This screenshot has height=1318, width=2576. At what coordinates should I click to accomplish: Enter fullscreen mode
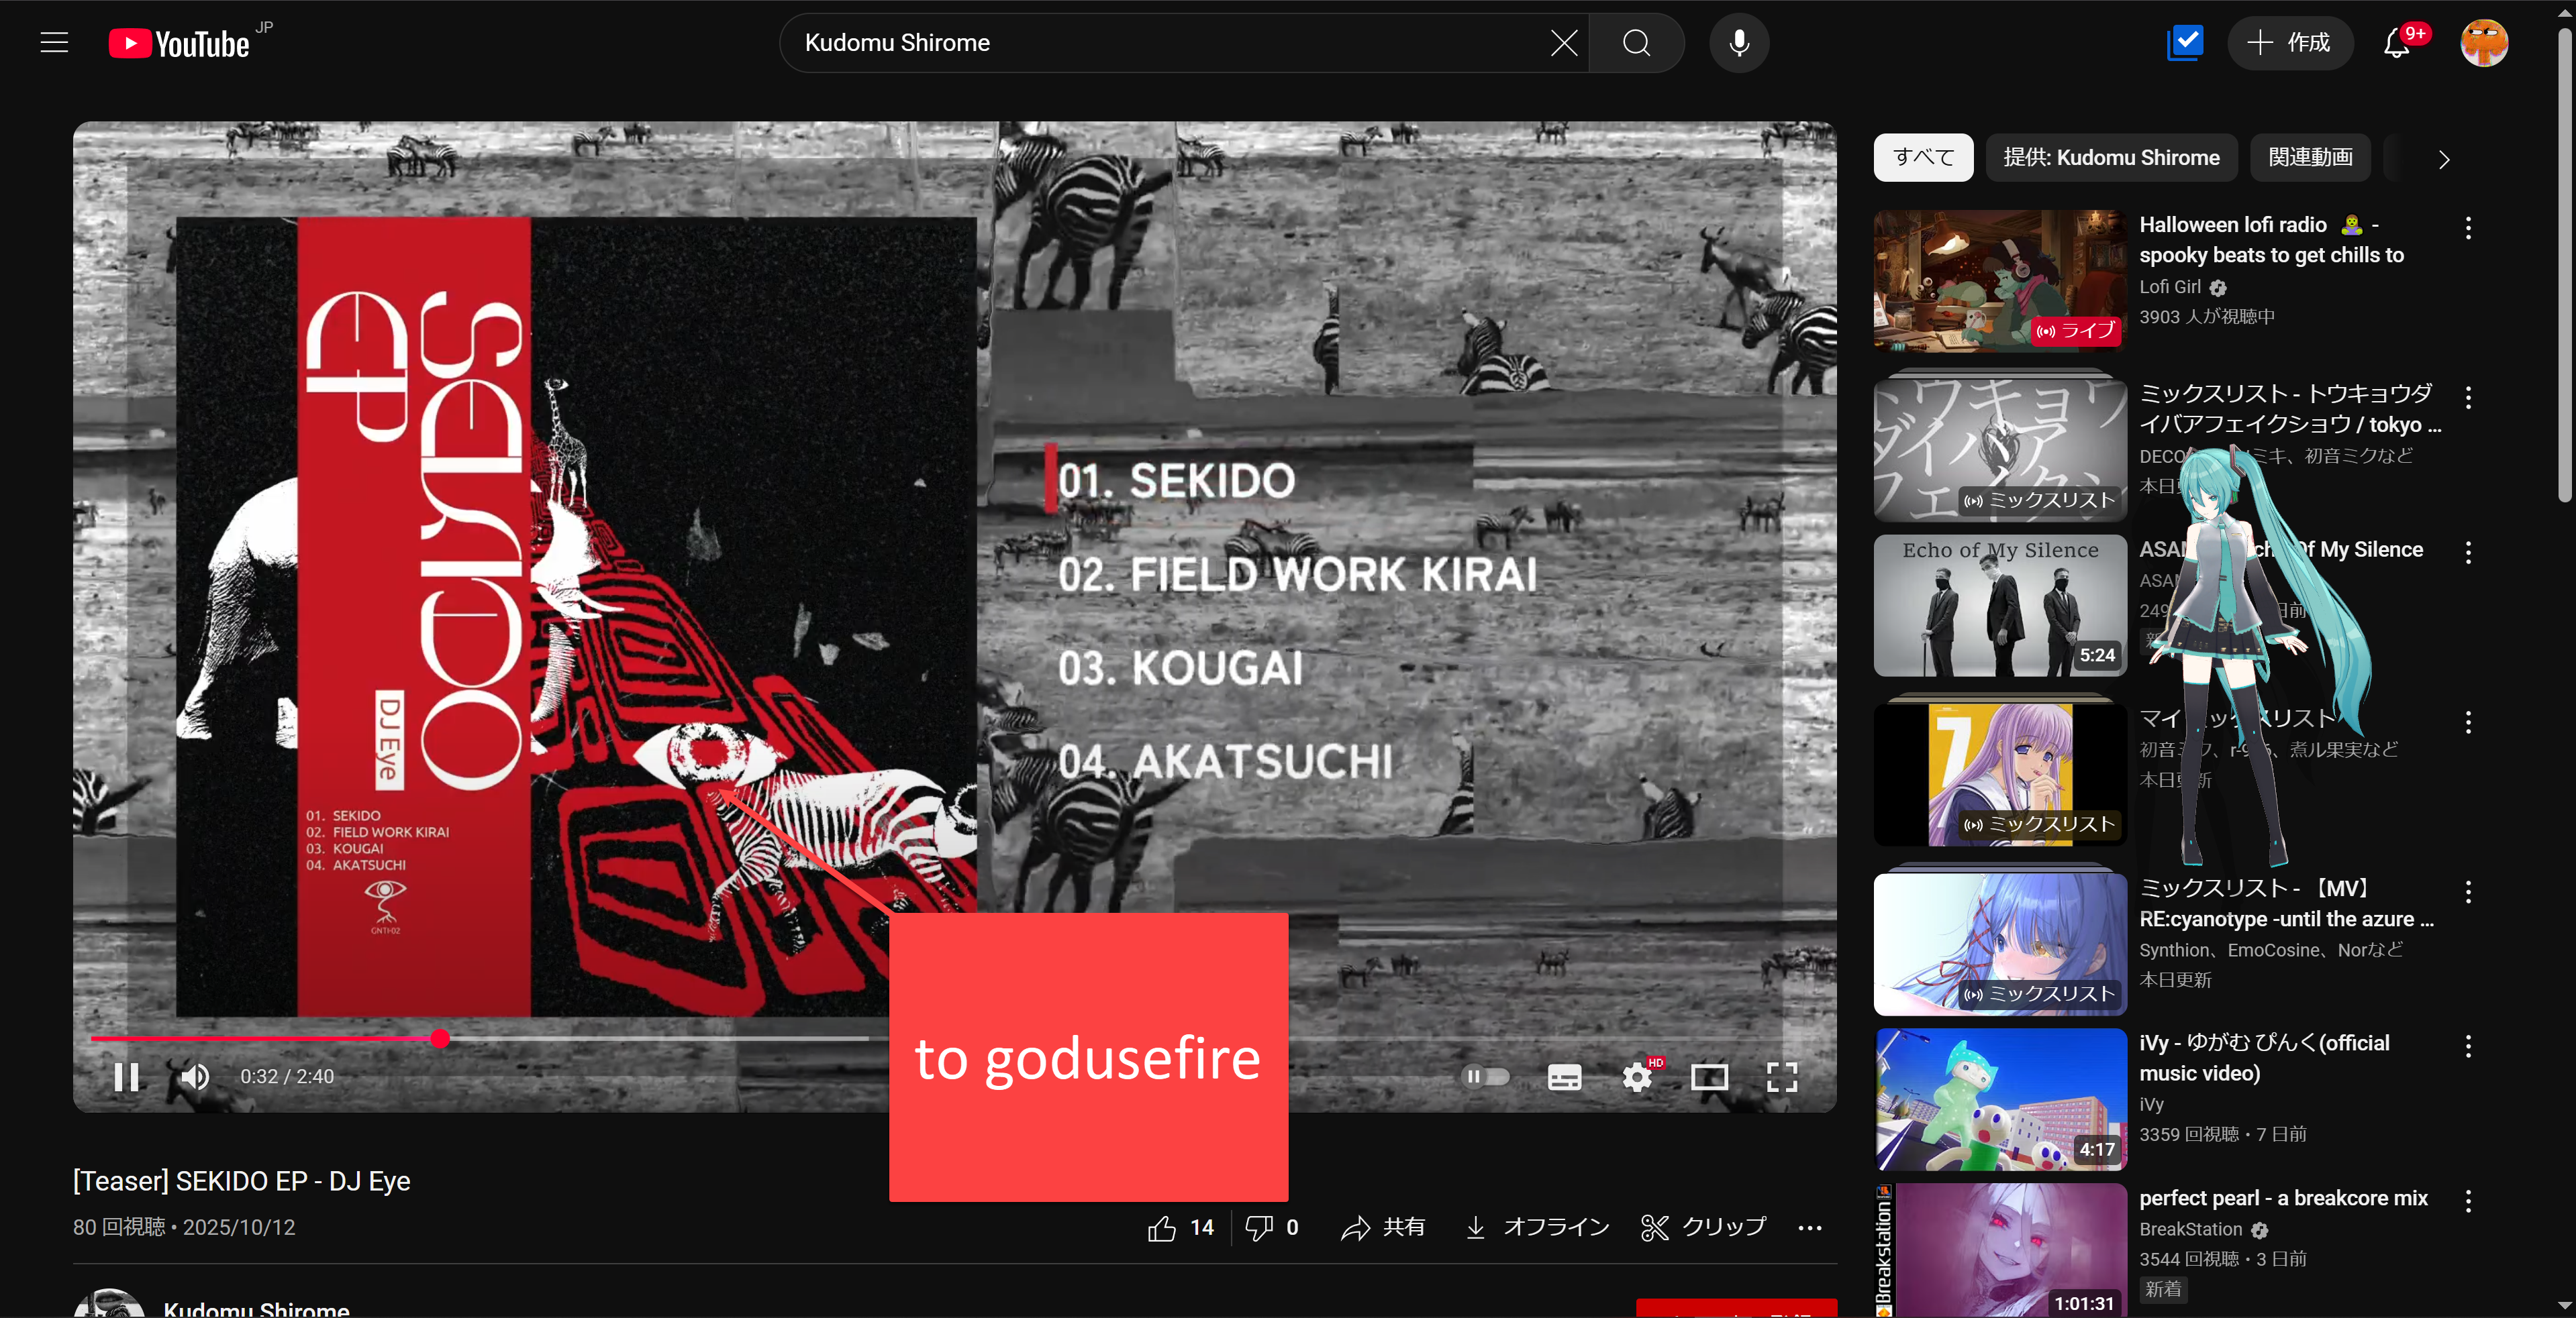click(x=1782, y=1076)
